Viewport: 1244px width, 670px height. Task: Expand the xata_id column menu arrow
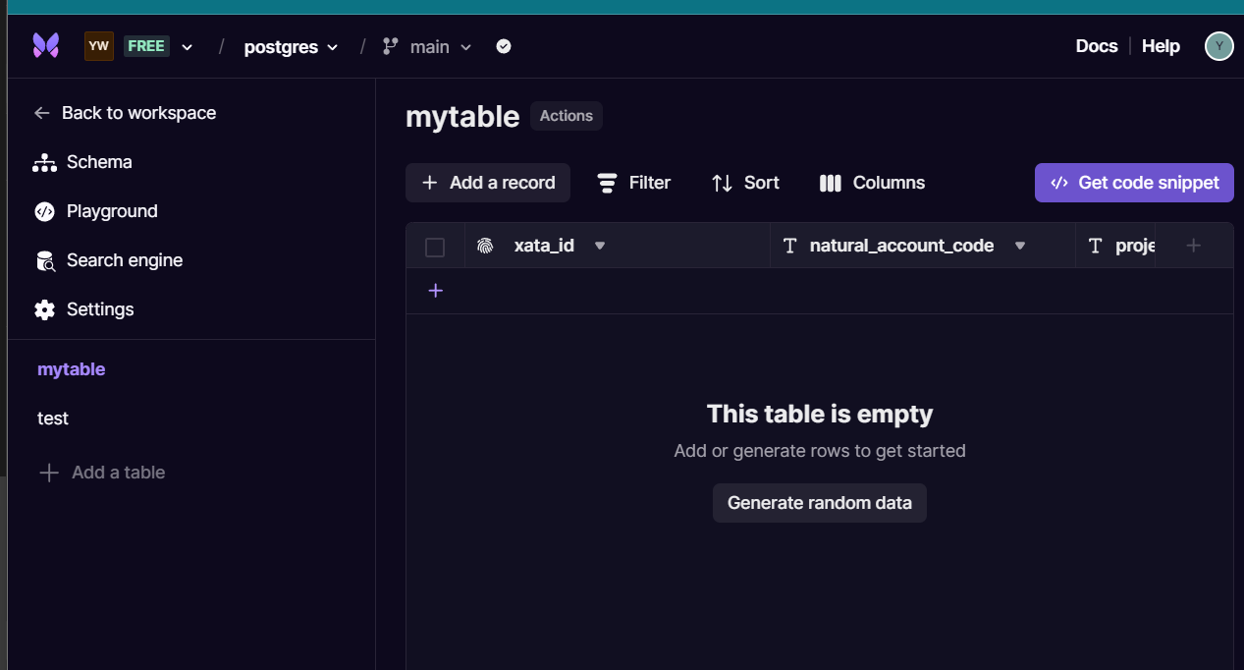600,246
